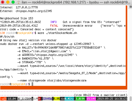Click the '2019-09-25 16:36:23' clock in status bar

click(x=112, y=99)
